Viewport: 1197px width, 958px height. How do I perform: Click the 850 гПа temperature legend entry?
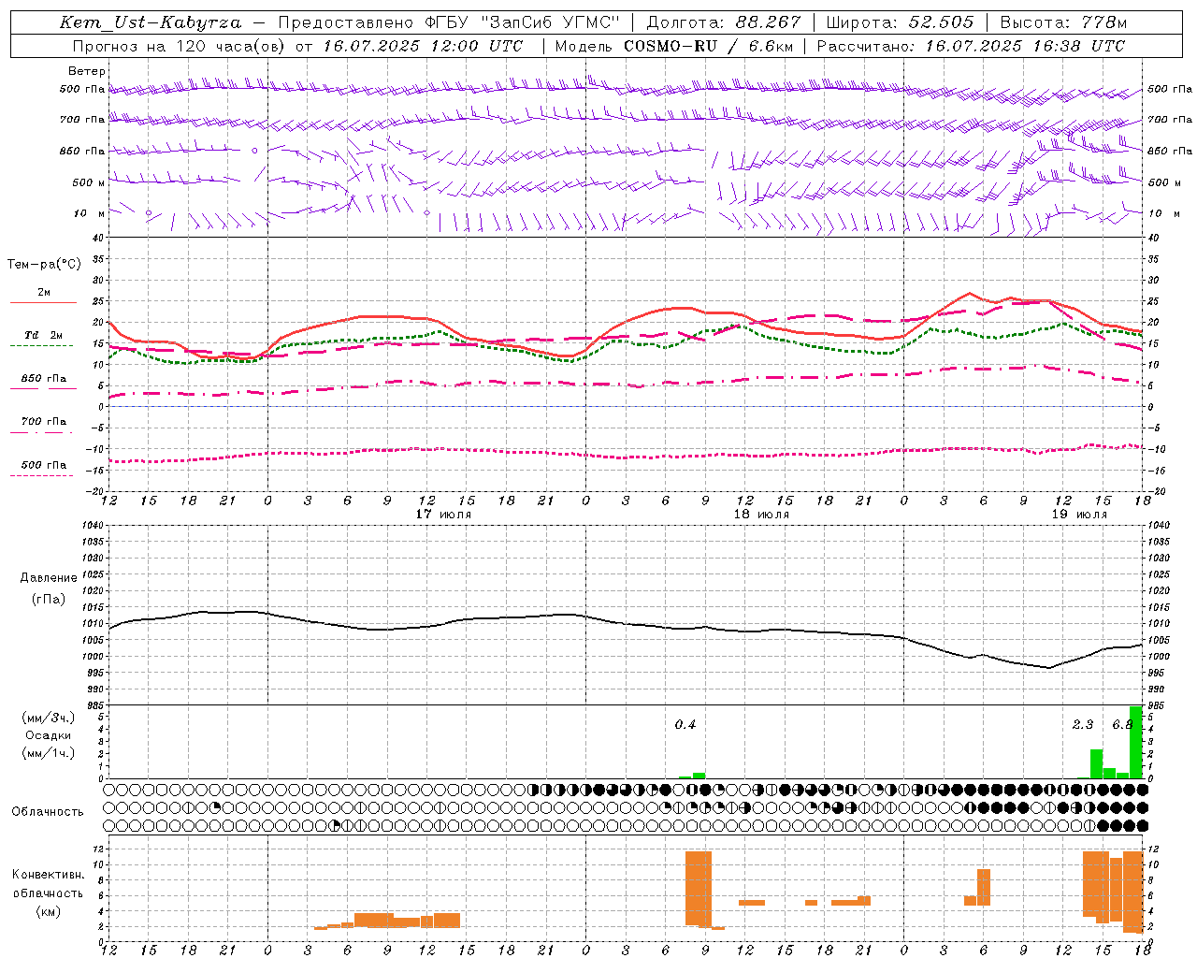pos(44,379)
